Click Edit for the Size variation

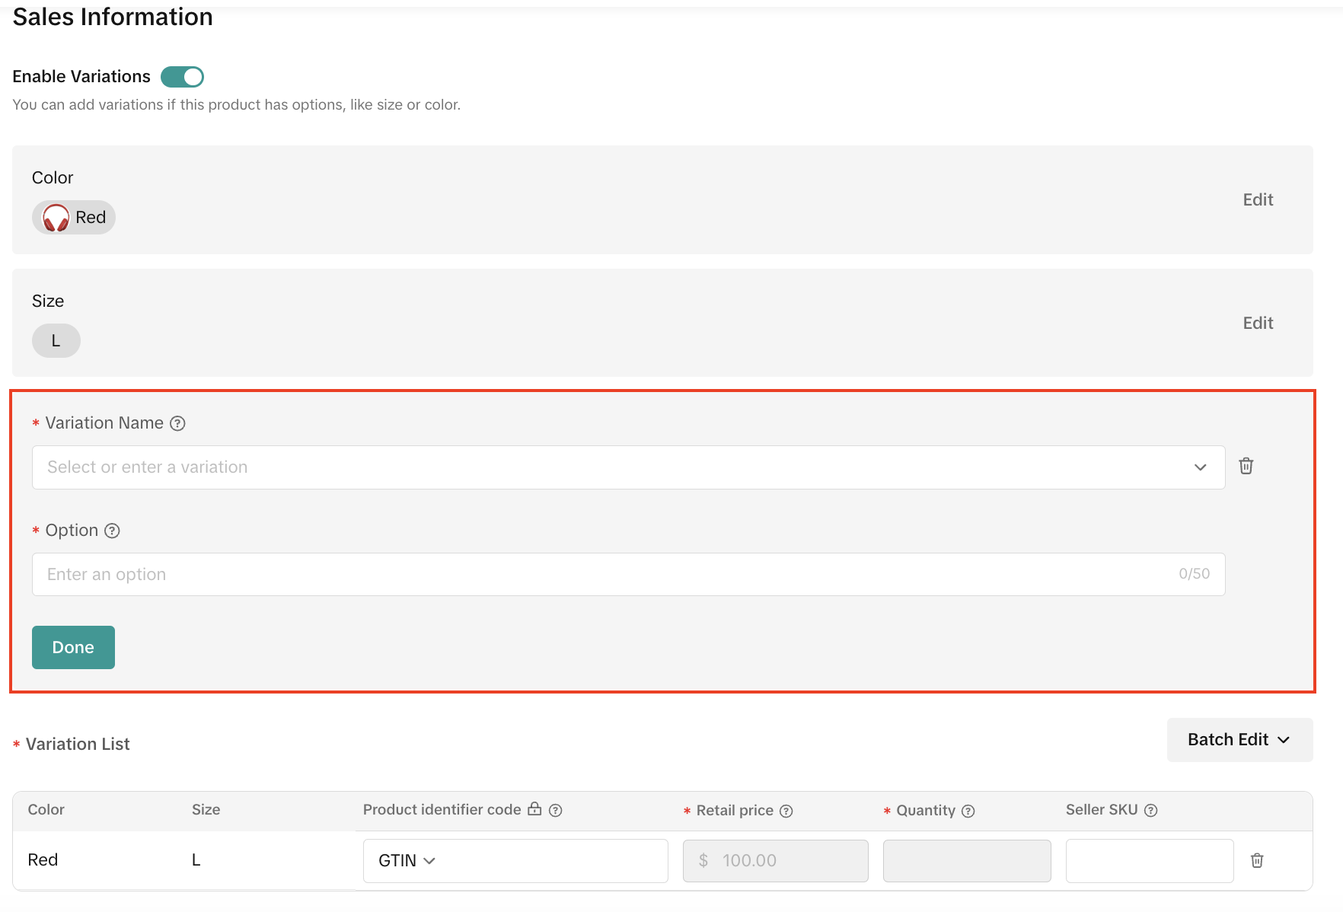(x=1257, y=323)
